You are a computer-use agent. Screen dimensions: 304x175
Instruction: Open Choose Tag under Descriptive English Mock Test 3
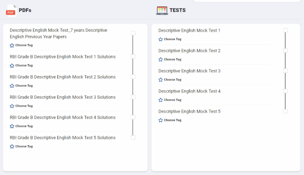172,80
